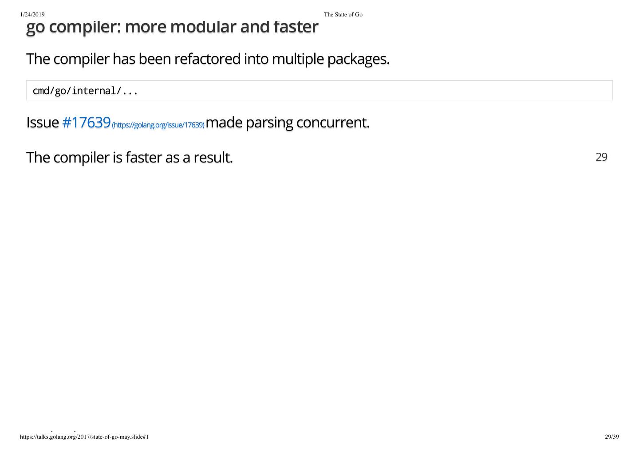Click the word 'packages' in the first sentence
Image resolution: width=639 pixels, height=452 pixels.
coord(358,59)
